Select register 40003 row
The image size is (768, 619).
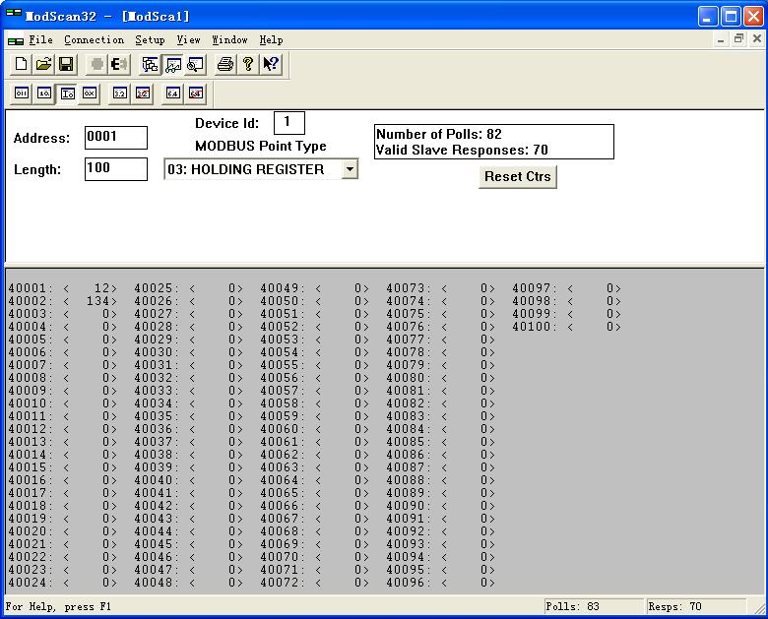click(63, 314)
